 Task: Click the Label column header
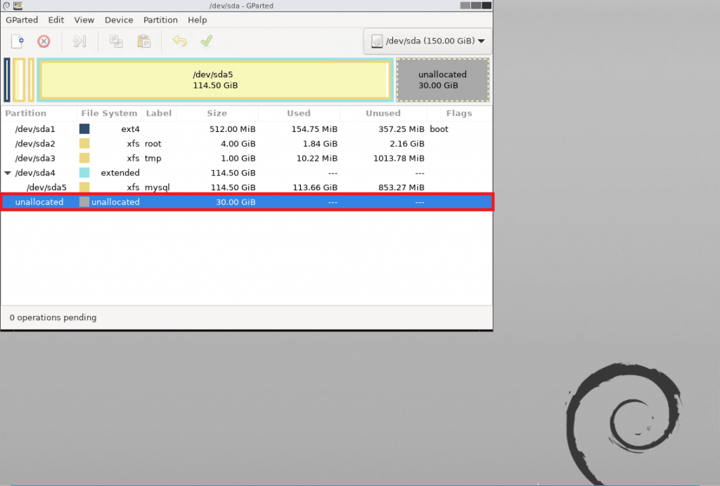tap(159, 113)
